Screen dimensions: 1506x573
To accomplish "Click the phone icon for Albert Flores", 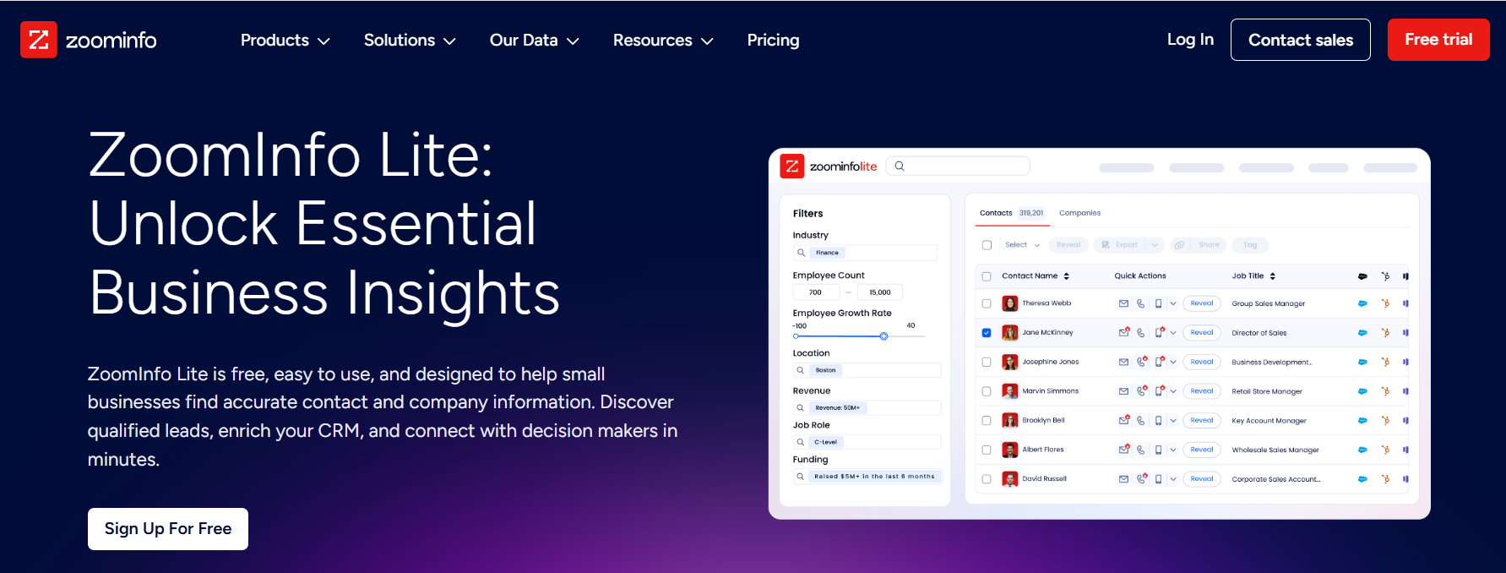I will click(x=1141, y=450).
